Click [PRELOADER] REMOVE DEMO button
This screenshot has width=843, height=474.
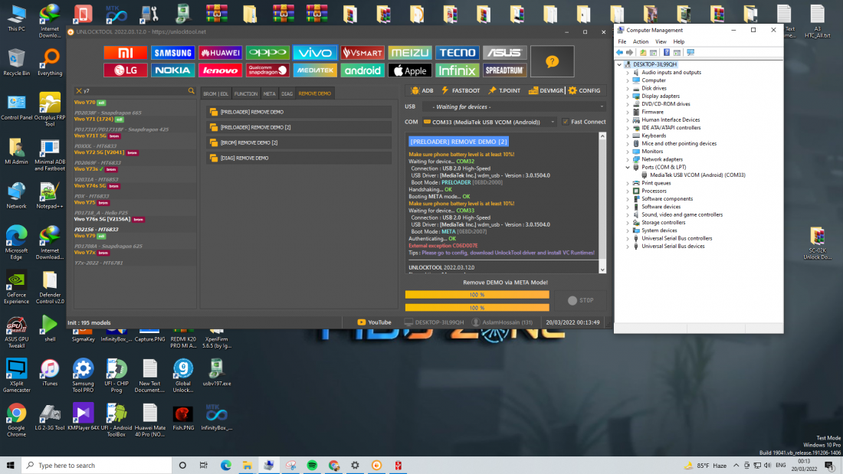[299, 112]
